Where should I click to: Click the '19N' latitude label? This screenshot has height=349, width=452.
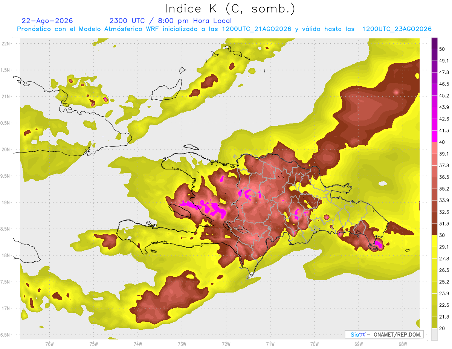pyautogui.click(x=6, y=202)
